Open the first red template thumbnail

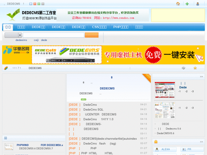[x=165, y=90]
